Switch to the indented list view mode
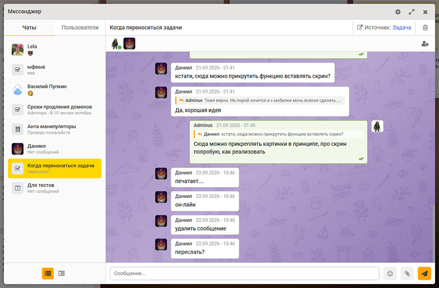439x288 pixels. pos(61,273)
